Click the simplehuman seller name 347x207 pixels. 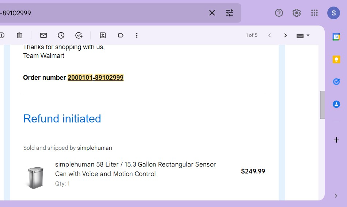click(x=94, y=148)
